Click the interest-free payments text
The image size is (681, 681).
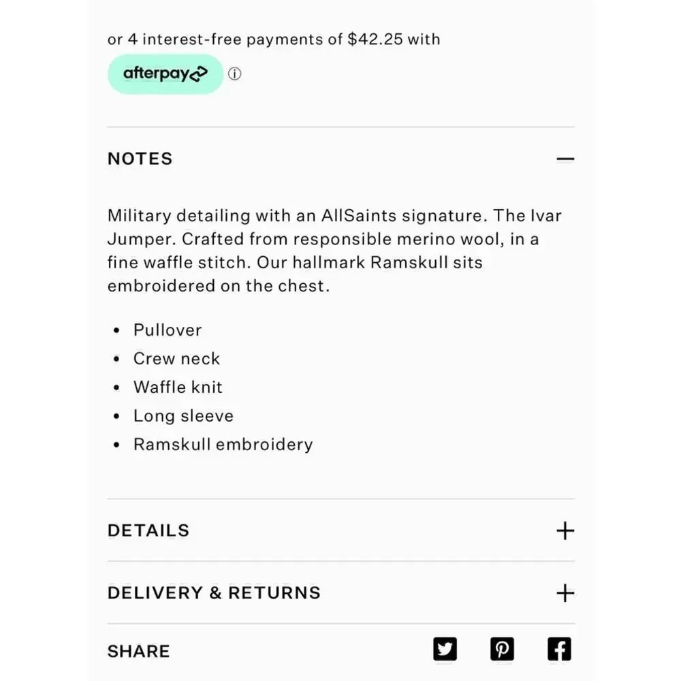pyautogui.click(x=274, y=39)
